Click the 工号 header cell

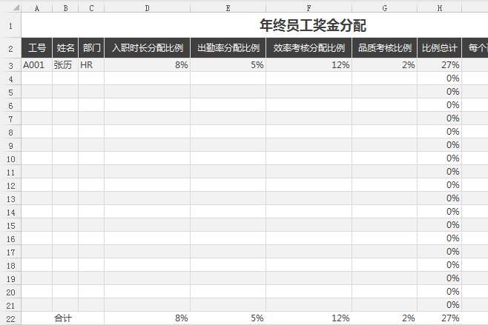coord(37,48)
